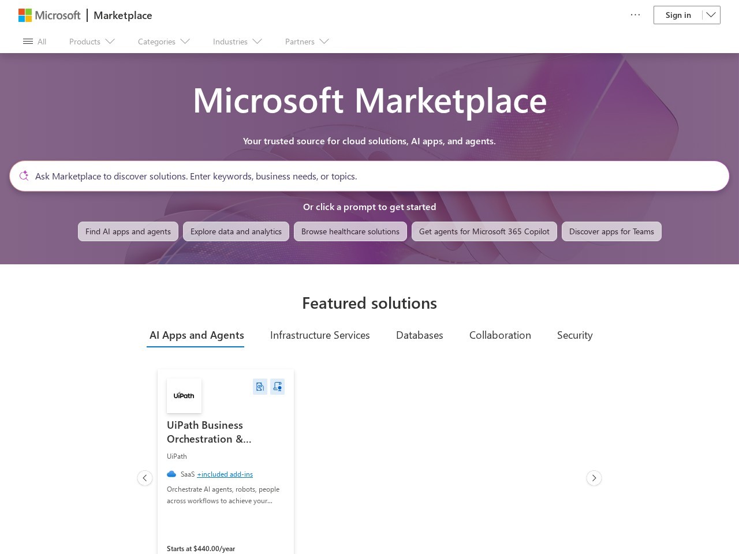Click the Discover apps for Teams prompt
This screenshot has height=554, width=739.
[611, 231]
